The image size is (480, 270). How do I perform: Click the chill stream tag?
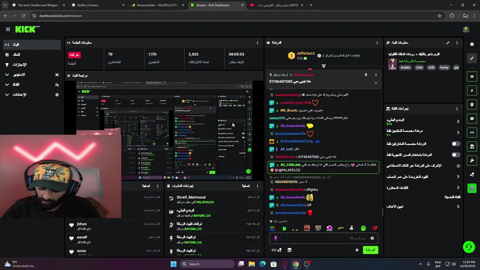coord(431,68)
